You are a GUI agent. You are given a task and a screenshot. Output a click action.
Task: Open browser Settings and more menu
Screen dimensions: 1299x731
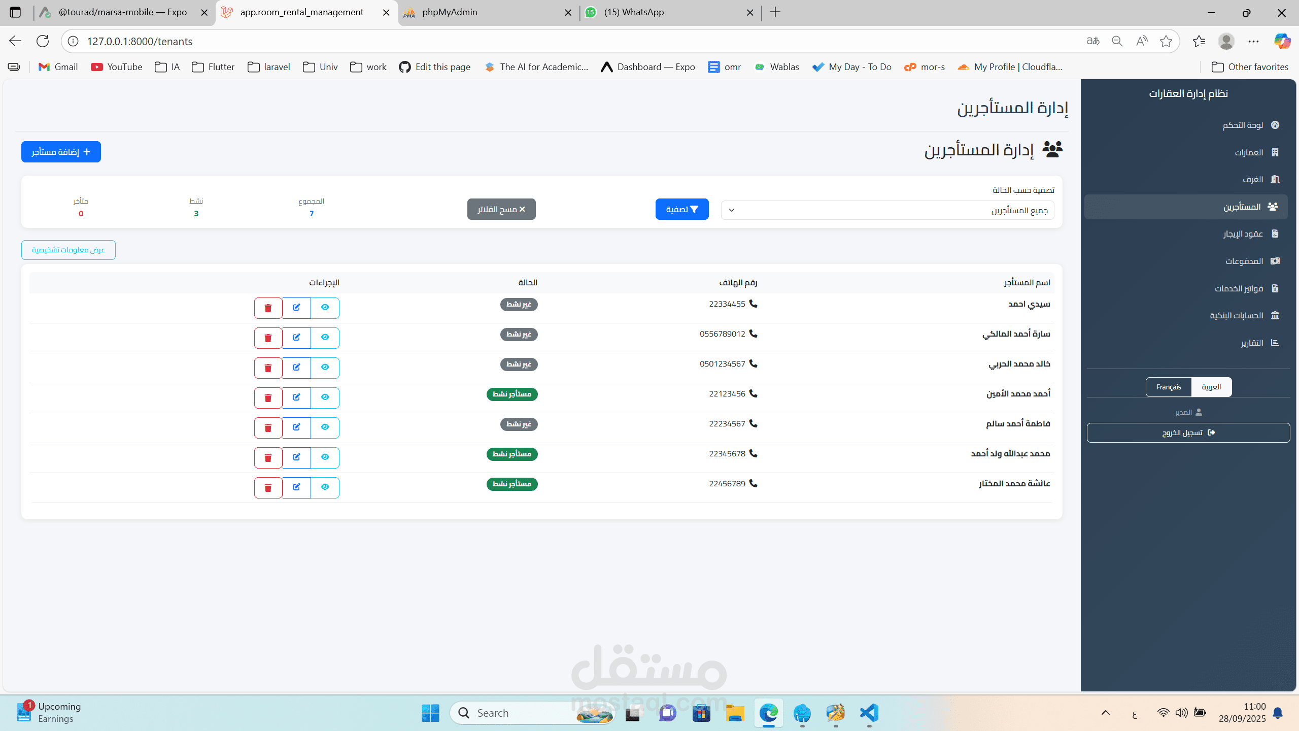(x=1253, y=41)
